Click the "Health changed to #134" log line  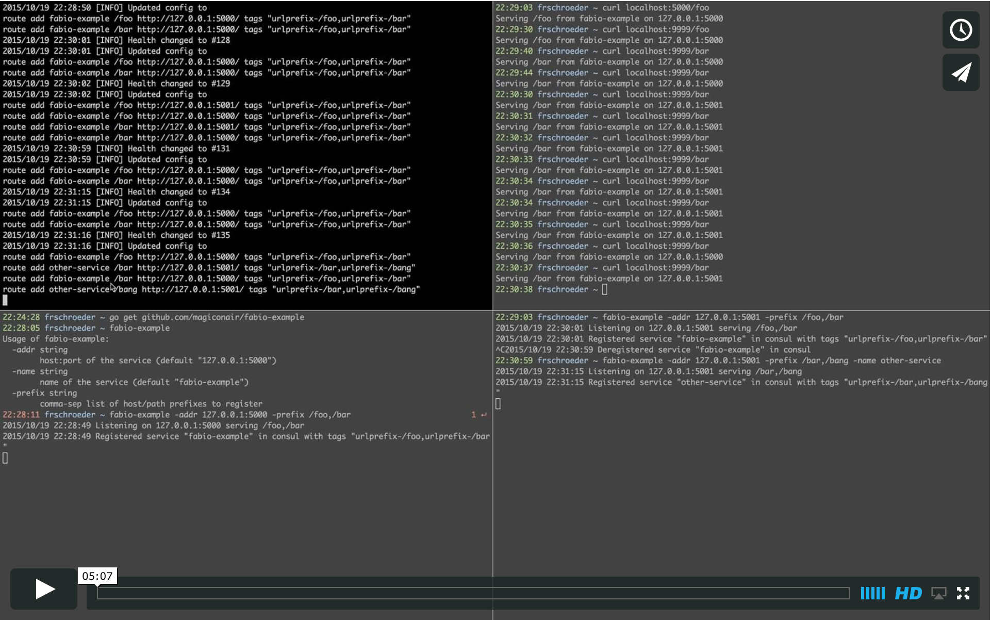point(117,192)
